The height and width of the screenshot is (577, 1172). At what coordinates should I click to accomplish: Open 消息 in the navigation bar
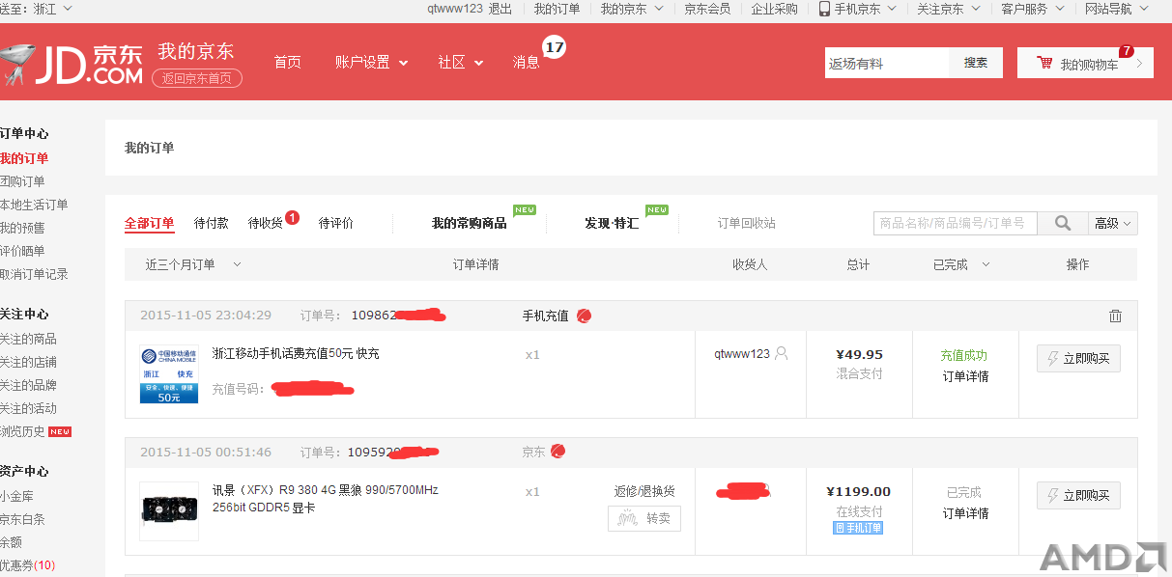coord(526,62)
